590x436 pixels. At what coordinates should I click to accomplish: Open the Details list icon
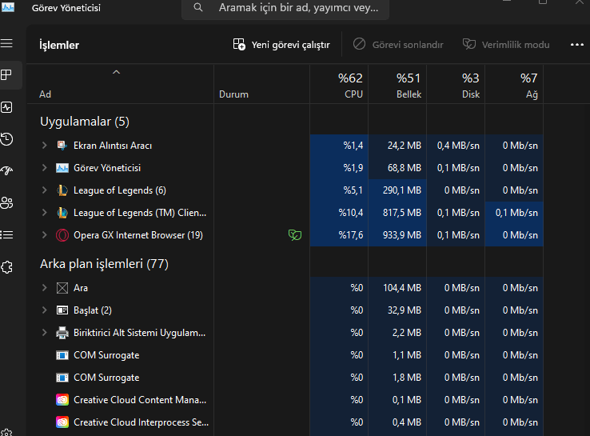click(x=6, y=235)
